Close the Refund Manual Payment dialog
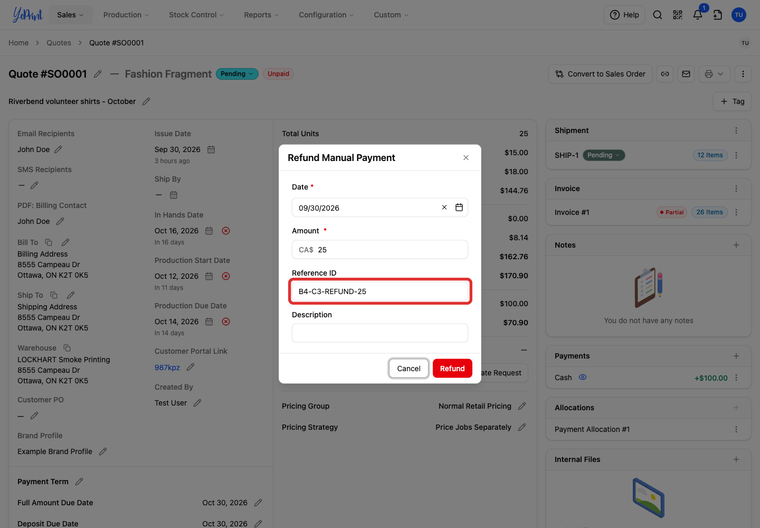The height and width of the screenshot is (528, 760). click(x=466, y=158)
